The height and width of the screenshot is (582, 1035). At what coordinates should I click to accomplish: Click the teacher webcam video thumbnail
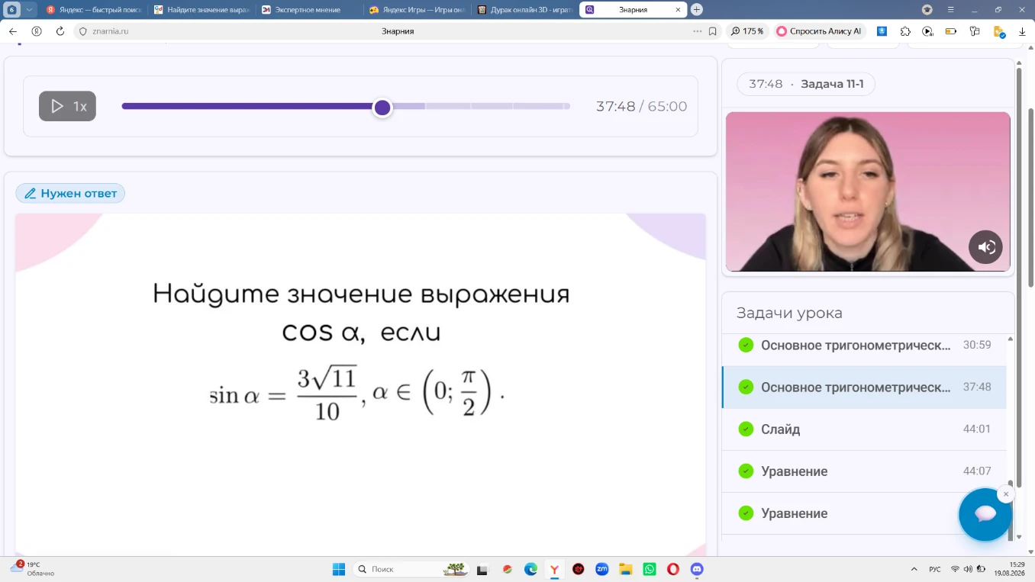(x=868, y=191)
